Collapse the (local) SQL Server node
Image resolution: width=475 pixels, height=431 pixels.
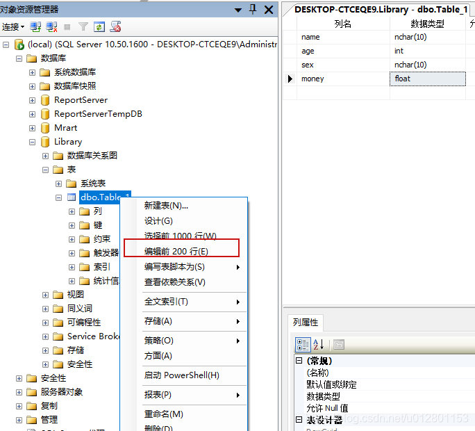(6, 45)
